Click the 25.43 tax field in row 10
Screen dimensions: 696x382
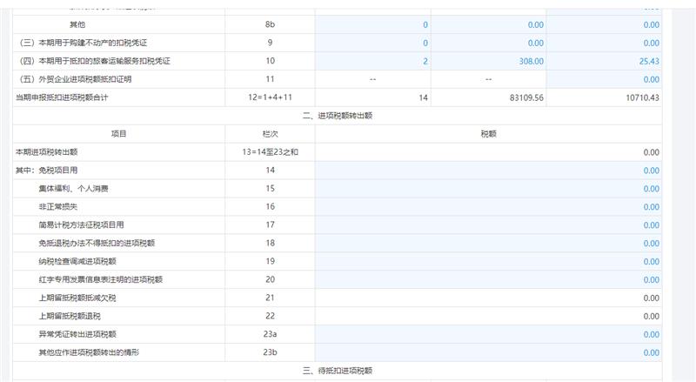pos(605,61)
